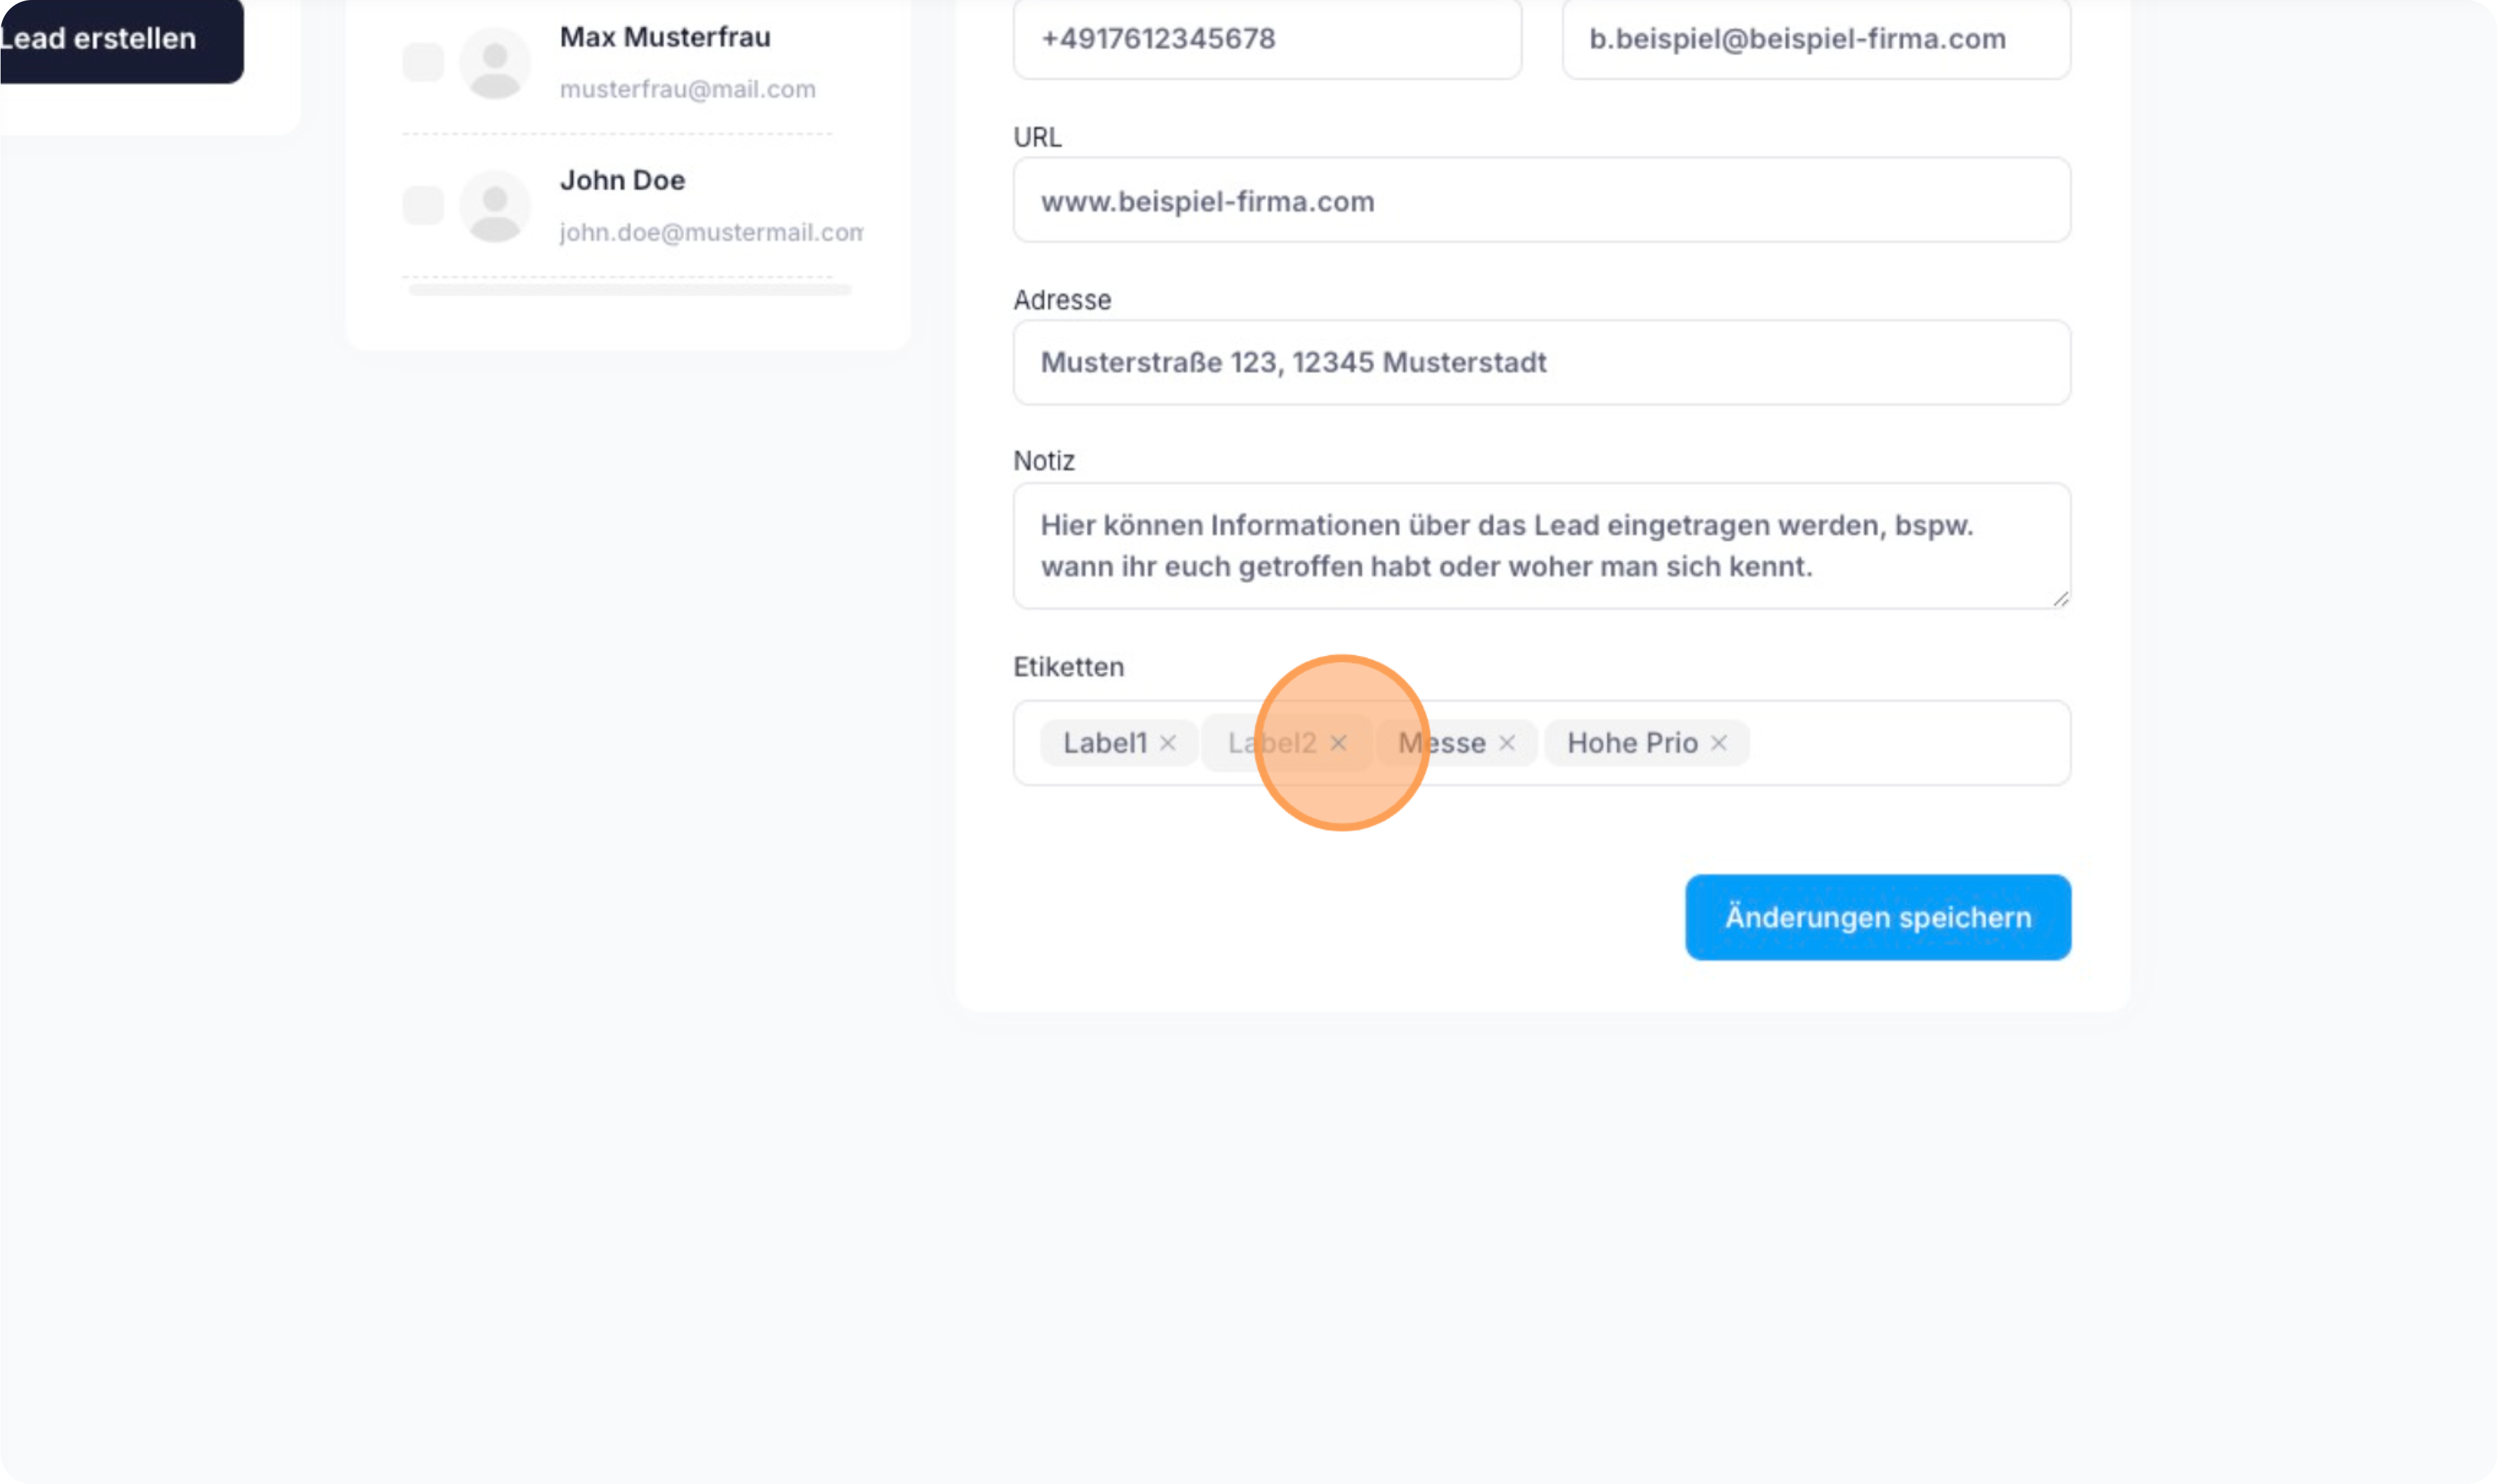The width and height of the screenshot is (2498, 1484).
Task: Select Max Musterfrau lead name
Action: tap(664, 38)
